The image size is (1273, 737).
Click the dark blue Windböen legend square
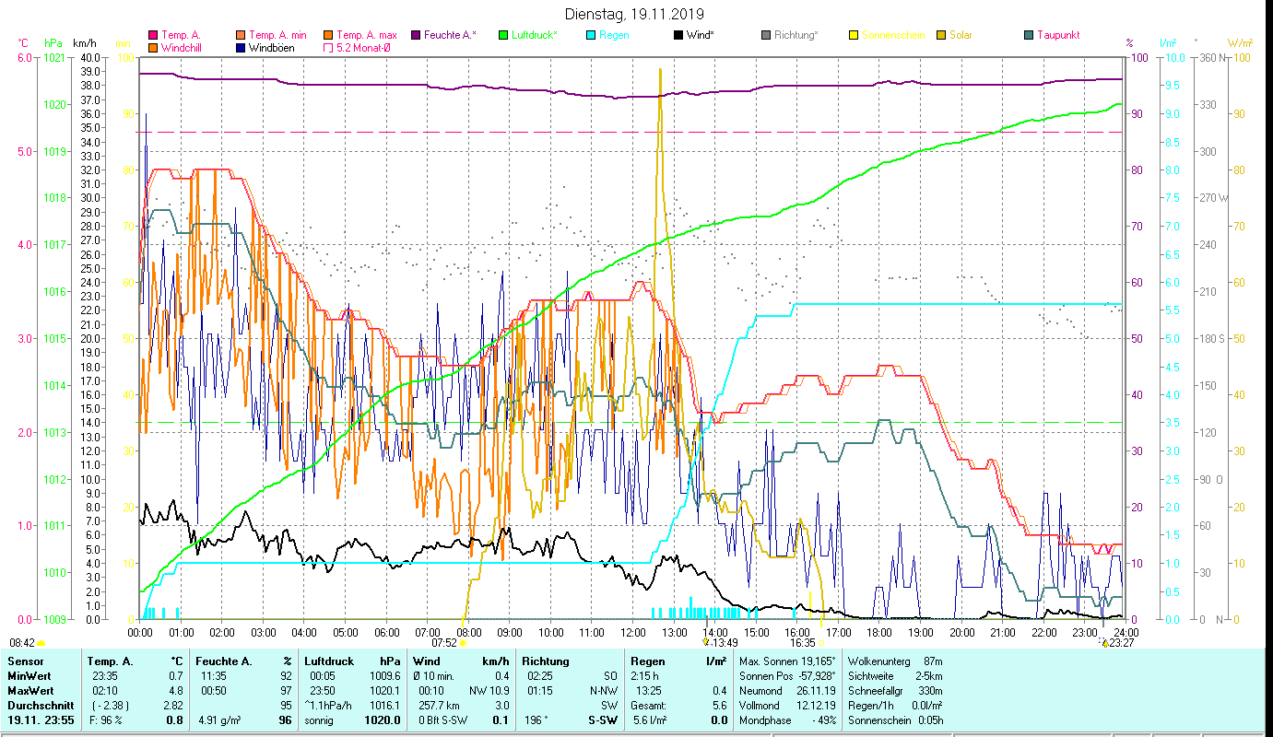(241, 48)
